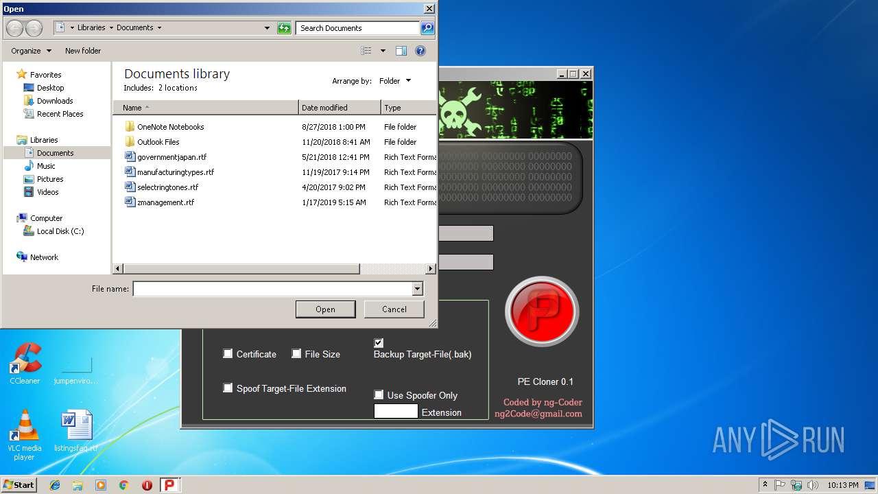Open media player taskbar icon
The width and height of the screenshot is (878, 494).
101,485
